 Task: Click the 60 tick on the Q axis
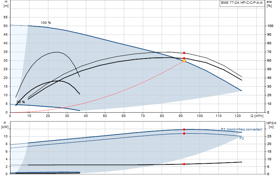pyautogui.click(x=124, y=116)
